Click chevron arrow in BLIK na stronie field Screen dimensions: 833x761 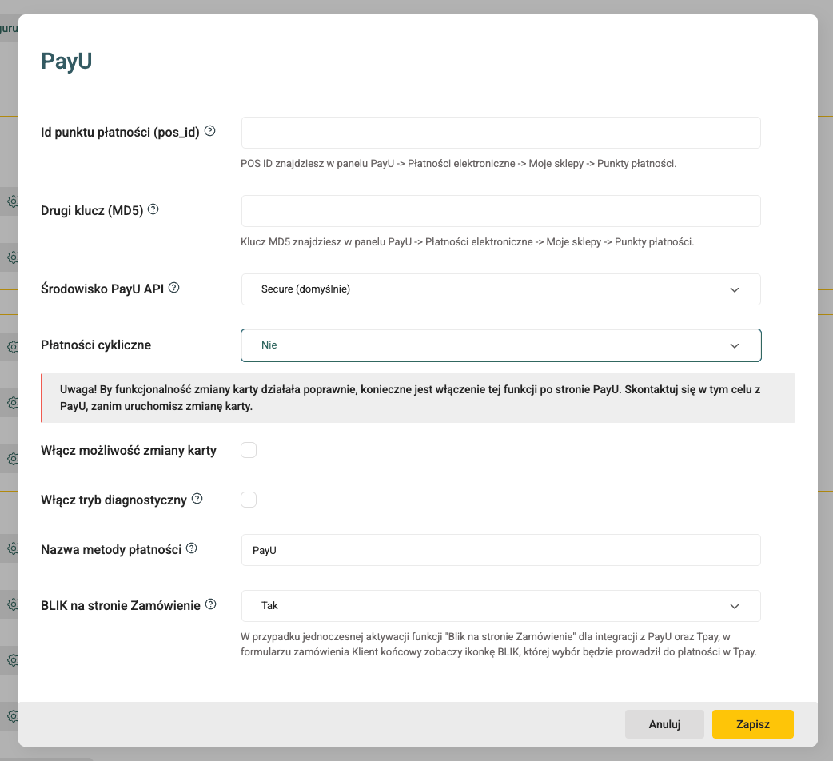pos(735,606)
